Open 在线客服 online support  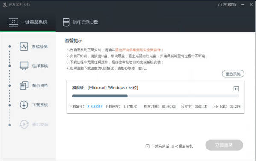(227, 5)
